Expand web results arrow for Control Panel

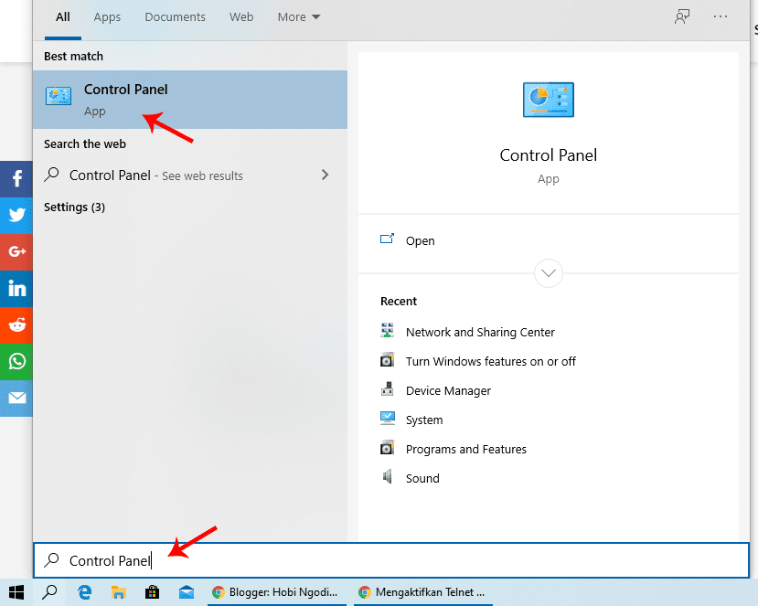coord(325,175)
